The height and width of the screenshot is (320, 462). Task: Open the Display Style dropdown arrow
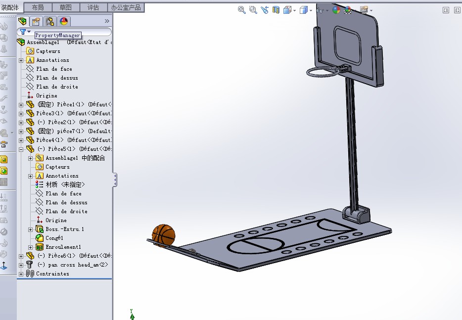point(311,10)
